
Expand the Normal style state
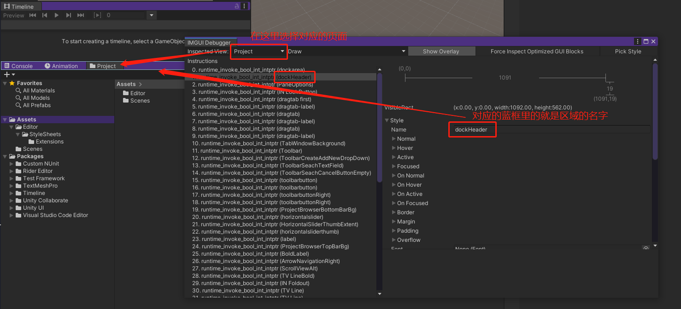coord(394,139)
